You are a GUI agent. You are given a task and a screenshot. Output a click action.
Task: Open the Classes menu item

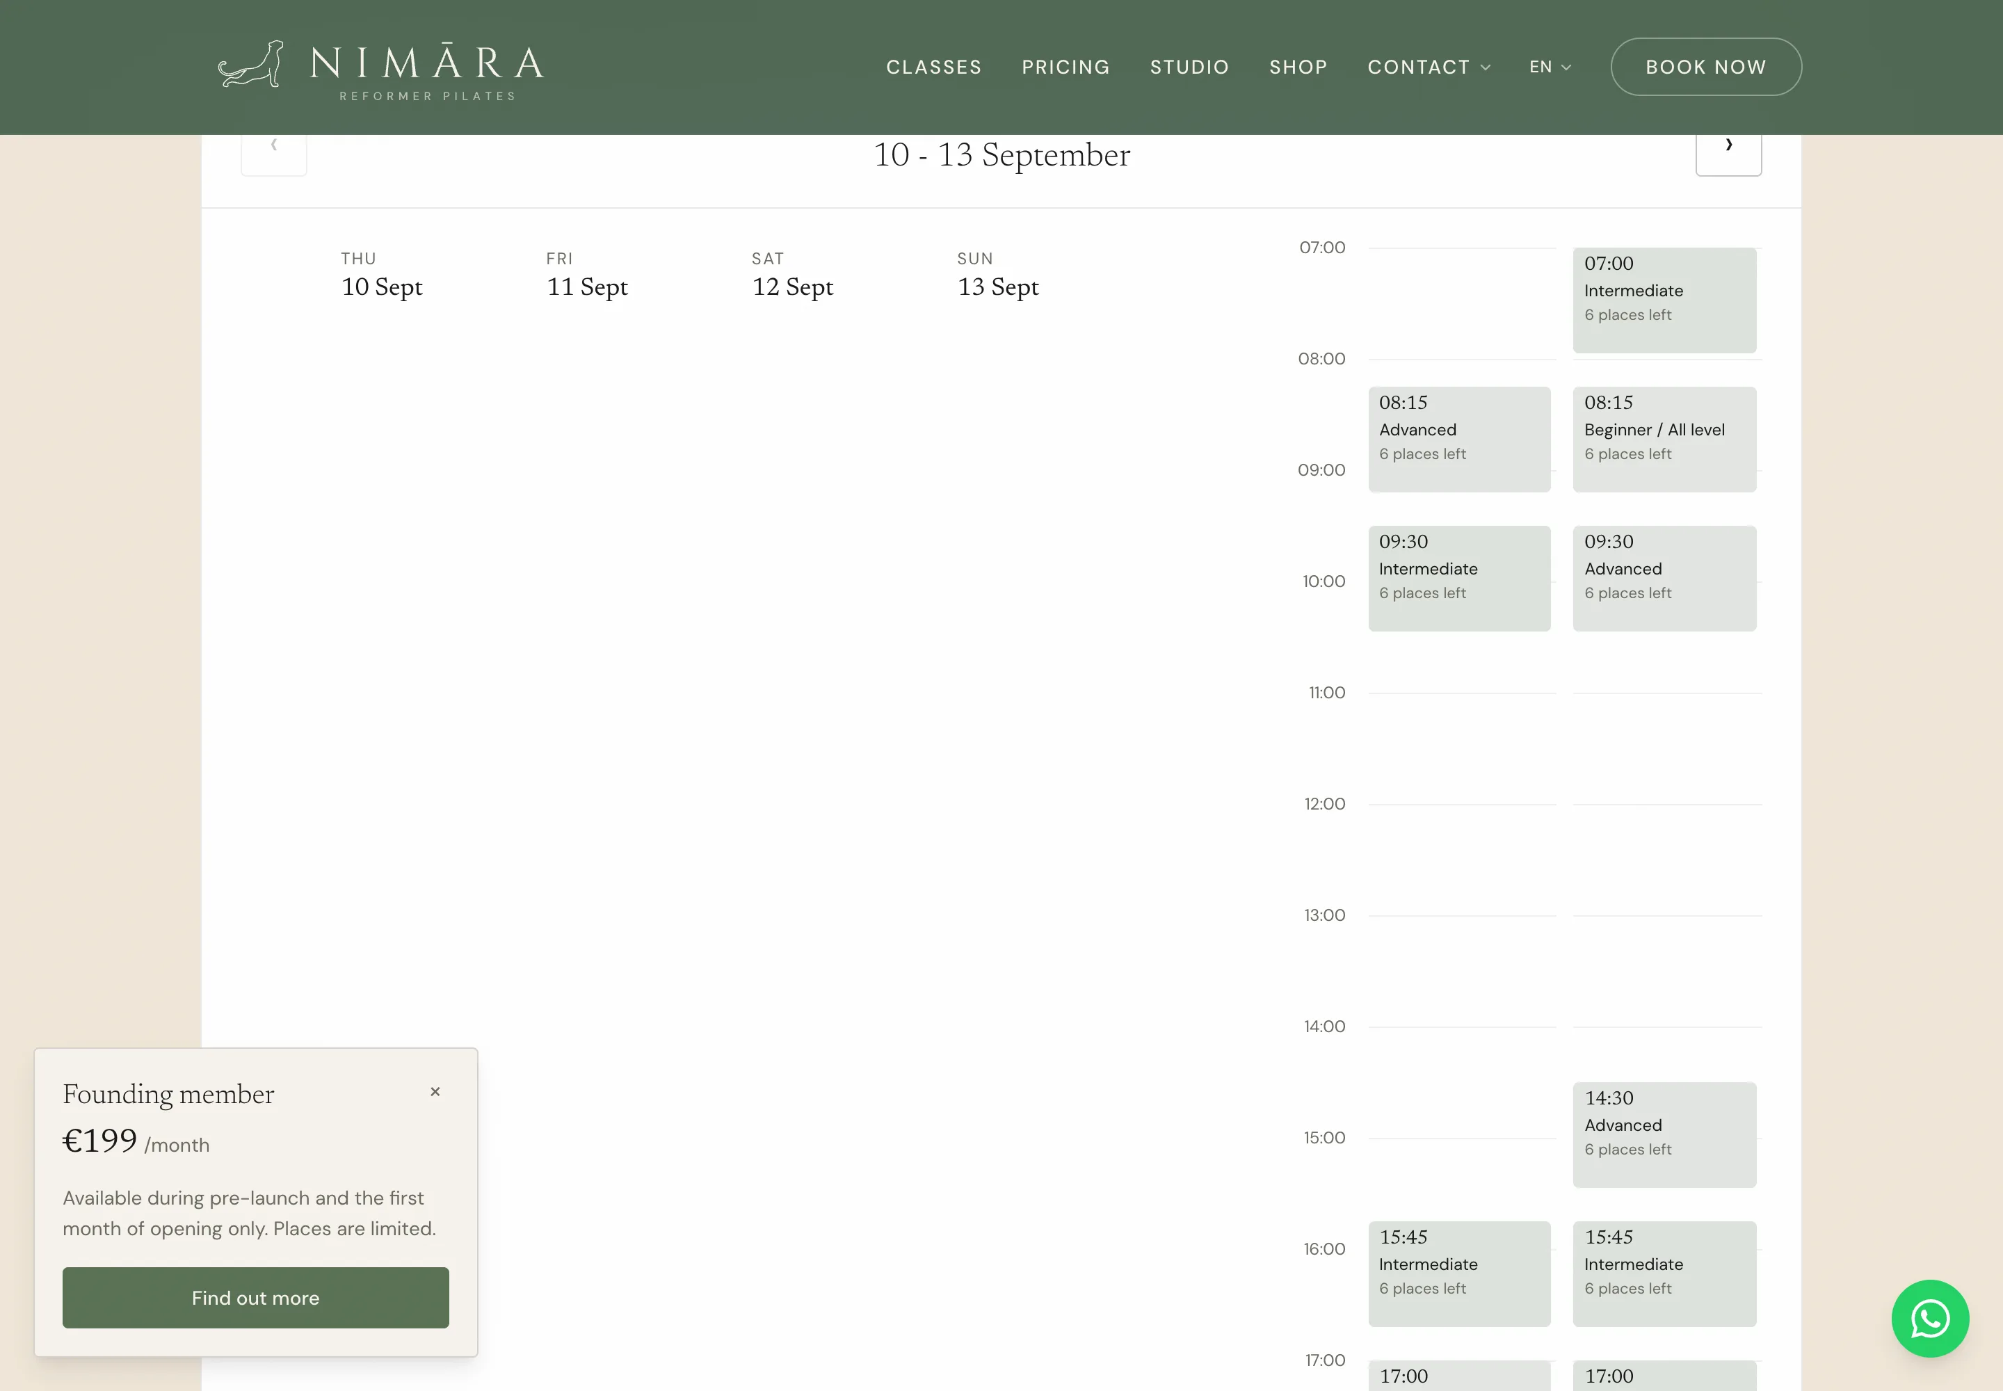tap(933, 67)
